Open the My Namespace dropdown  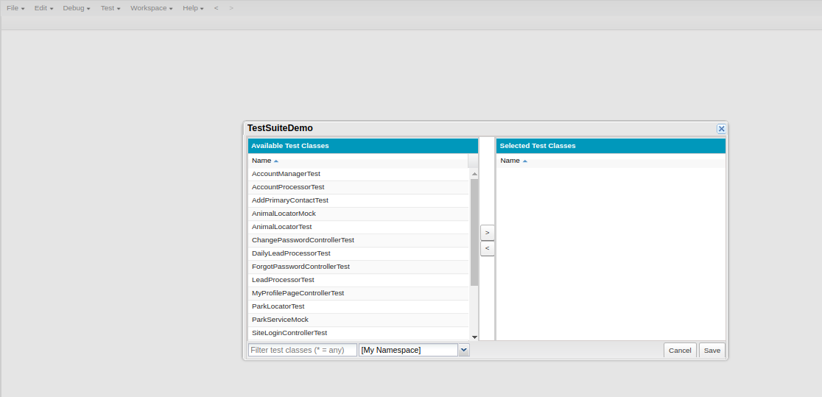tap(463, 350)
